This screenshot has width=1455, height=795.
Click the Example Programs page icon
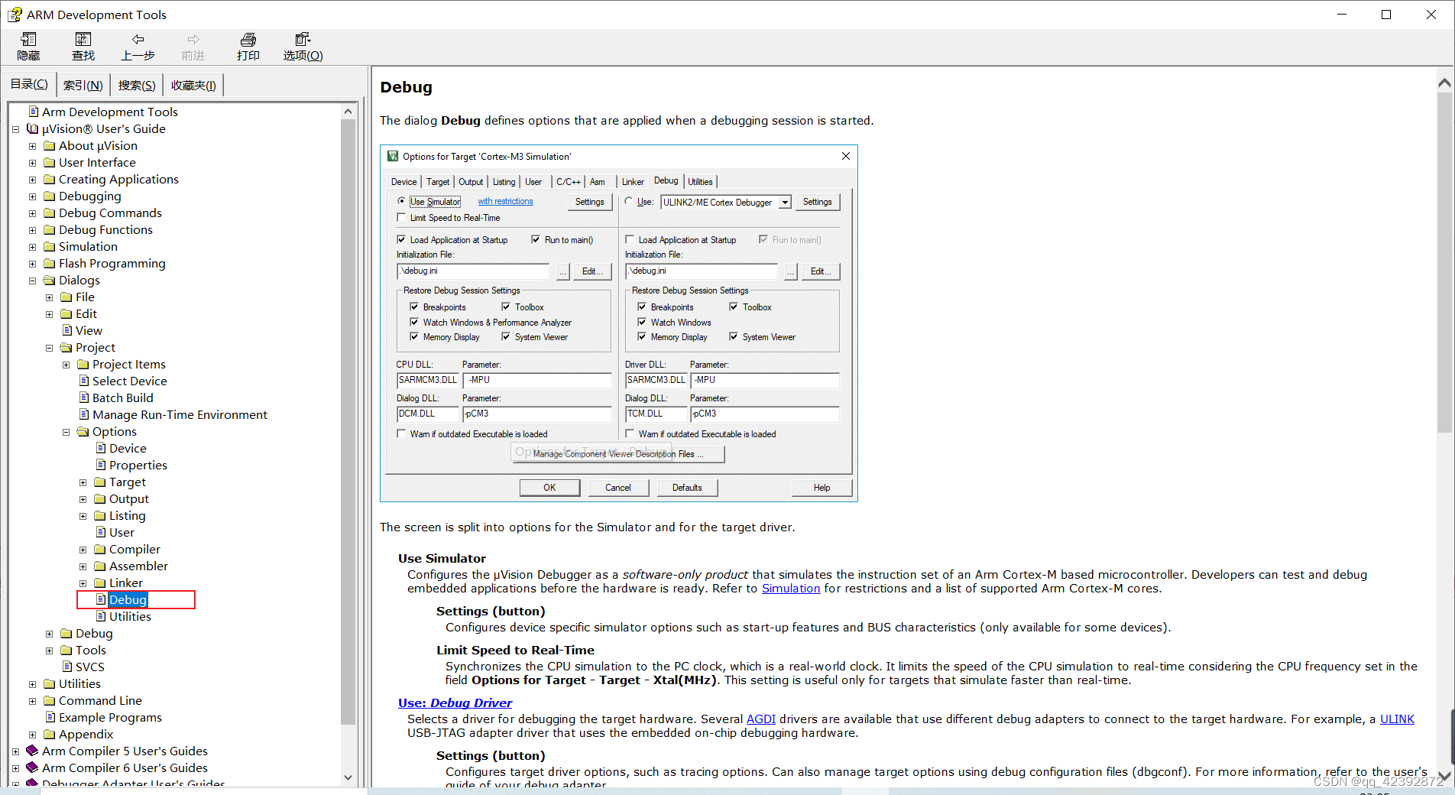[50, 717]
